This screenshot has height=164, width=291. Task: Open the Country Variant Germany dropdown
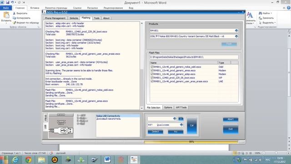pyautogui.click(x=236, y=36)
